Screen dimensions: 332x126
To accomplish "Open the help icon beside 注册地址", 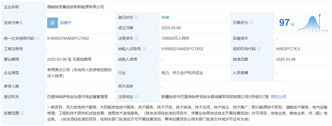I will [137, 97].
